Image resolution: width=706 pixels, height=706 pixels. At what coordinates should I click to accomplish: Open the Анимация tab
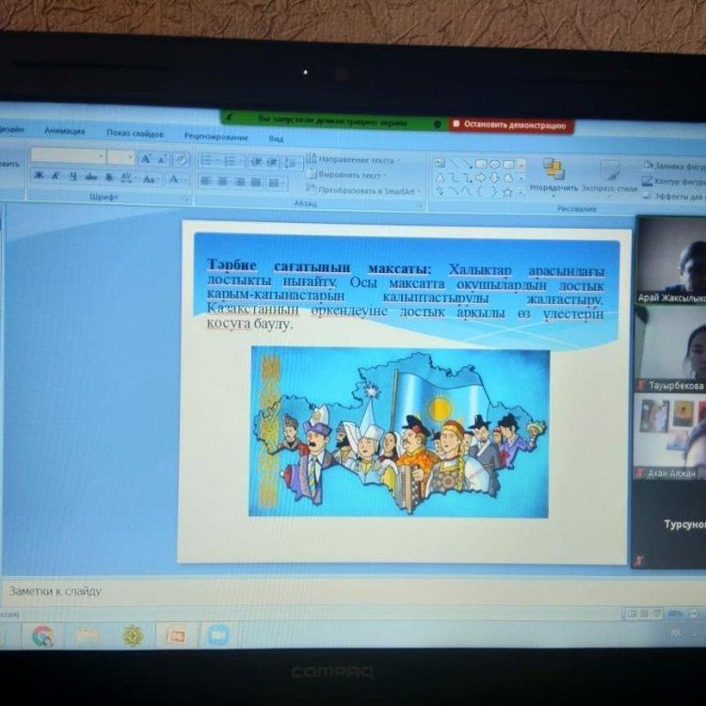(64, 131)
